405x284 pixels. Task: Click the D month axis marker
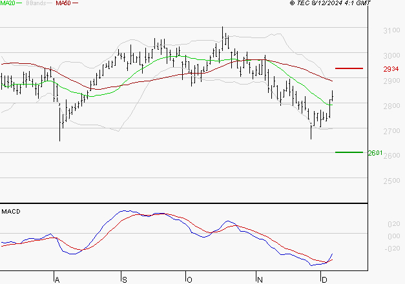[324, 280]
